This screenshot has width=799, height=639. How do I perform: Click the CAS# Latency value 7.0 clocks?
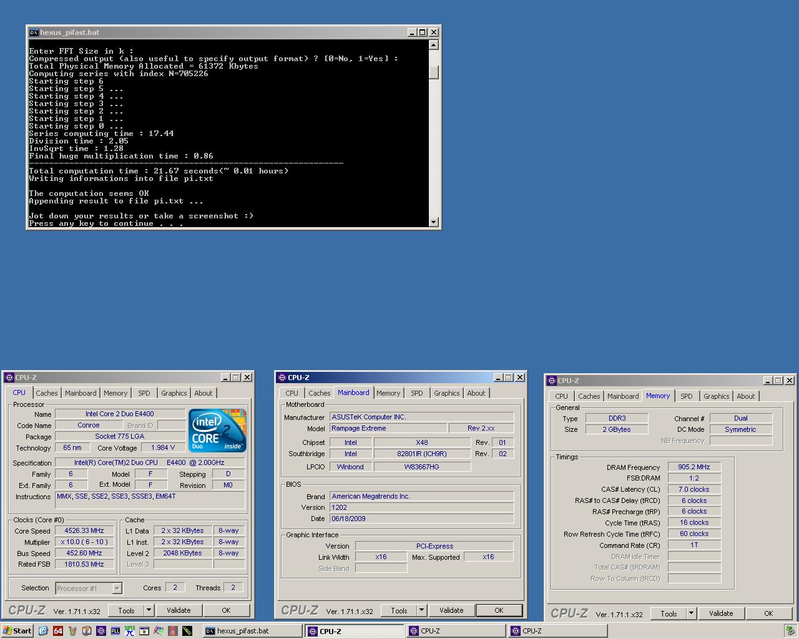point(694,489)
